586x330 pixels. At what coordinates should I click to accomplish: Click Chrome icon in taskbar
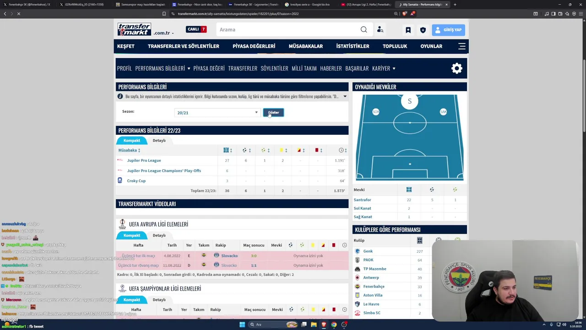(x=334, y=324)
